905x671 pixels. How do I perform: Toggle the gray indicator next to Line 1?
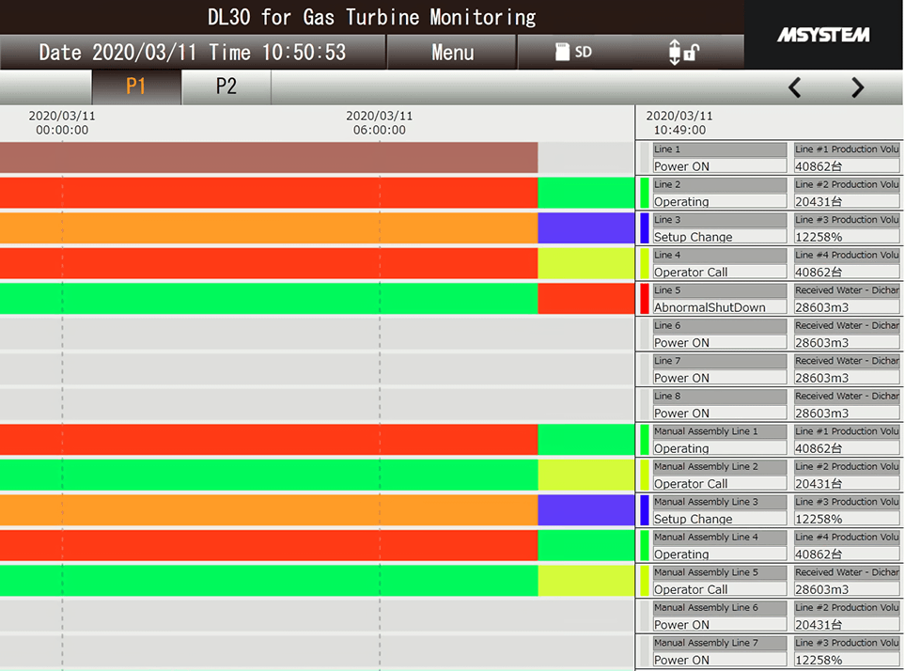[x=644, y=157]
